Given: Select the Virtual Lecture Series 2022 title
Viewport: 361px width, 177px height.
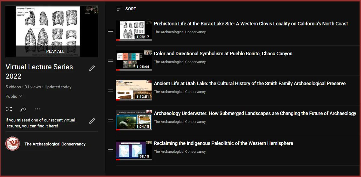Looking at the screenshot, I should [39, 72].
